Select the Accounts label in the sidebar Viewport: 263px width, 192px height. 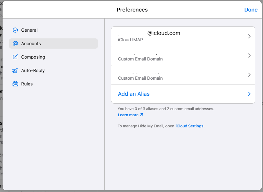pos(31,44)
